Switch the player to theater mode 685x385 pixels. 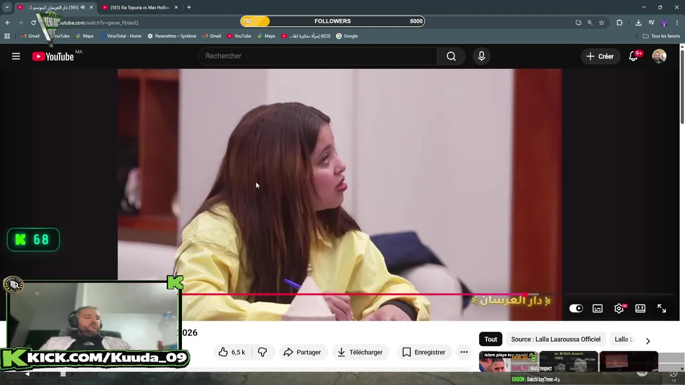point(640,309)
